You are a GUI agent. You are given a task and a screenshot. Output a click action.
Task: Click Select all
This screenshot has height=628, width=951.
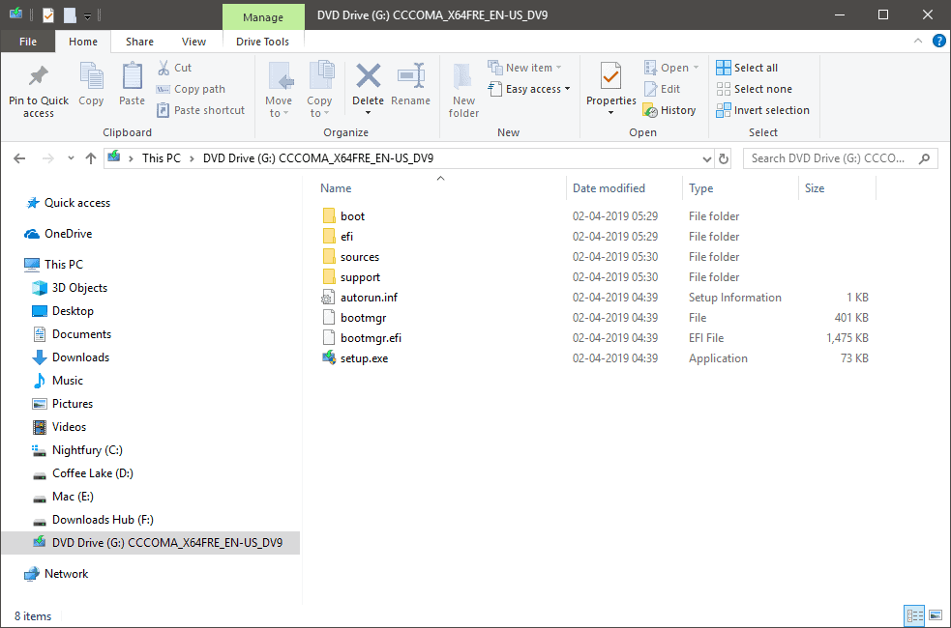point(747,68)
